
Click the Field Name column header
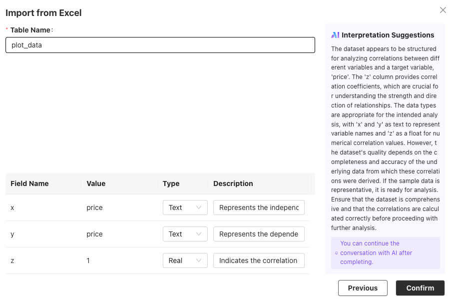pos(29,183)
